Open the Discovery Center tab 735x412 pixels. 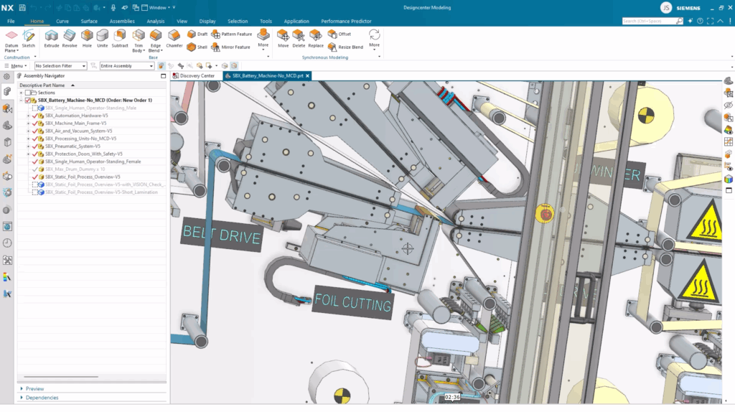pos(197,75)
